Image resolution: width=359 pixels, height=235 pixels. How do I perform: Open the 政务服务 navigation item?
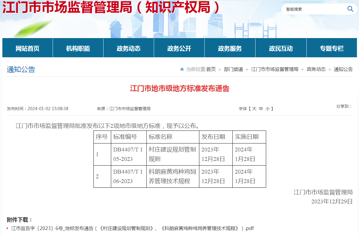[230, 48]
